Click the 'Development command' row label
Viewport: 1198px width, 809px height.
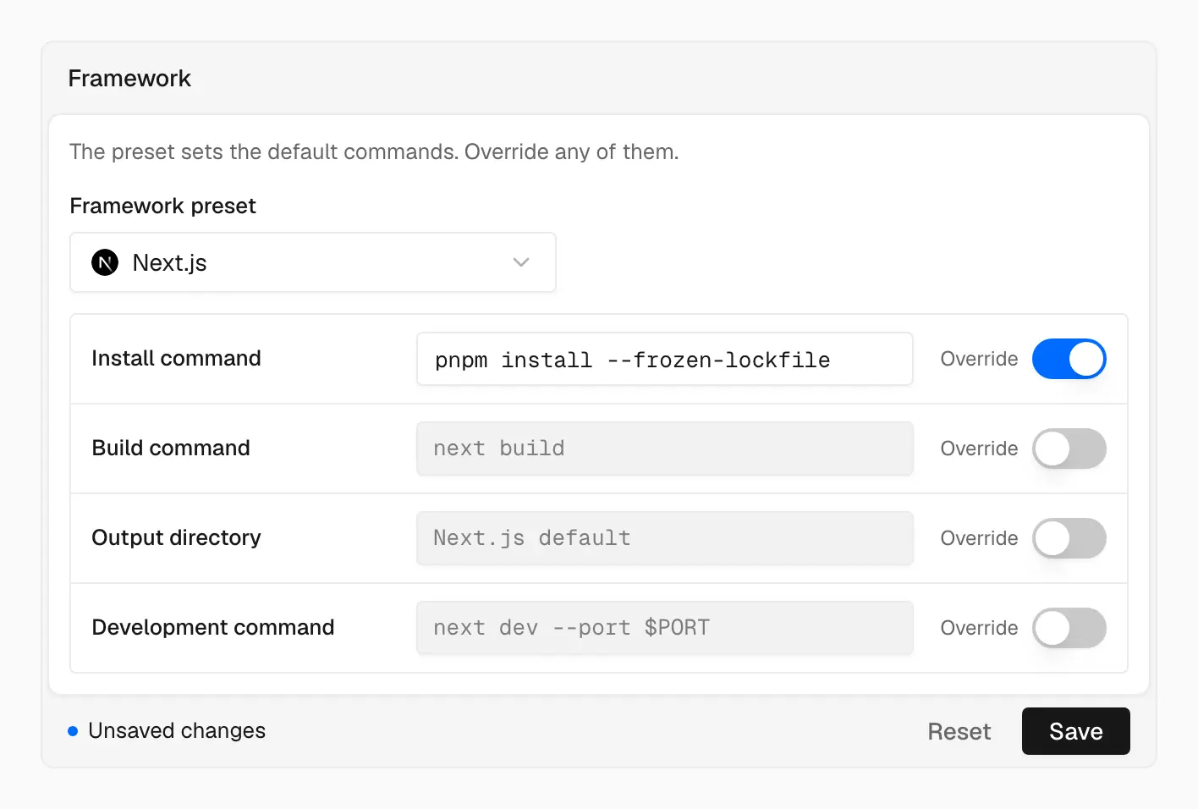tap(213, 627)
